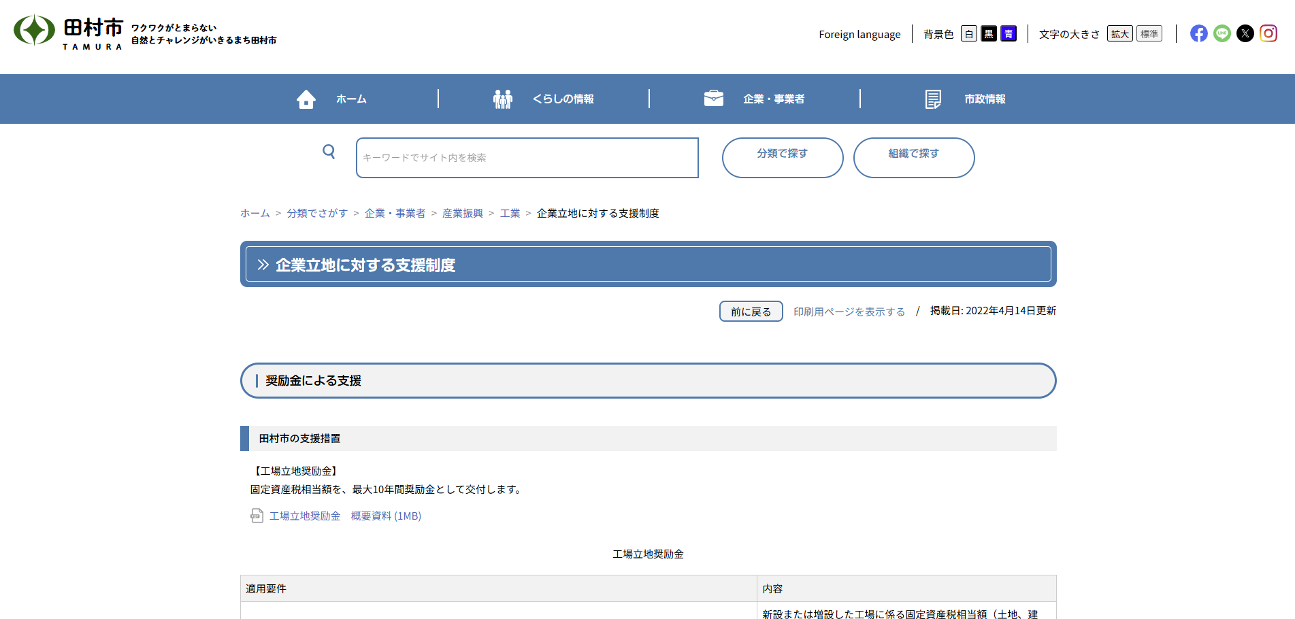Follow the 産業振興 breadcrumb link
Image resolution: width=1295 pixels, height=619 pixels.
(x=463, y=214)
